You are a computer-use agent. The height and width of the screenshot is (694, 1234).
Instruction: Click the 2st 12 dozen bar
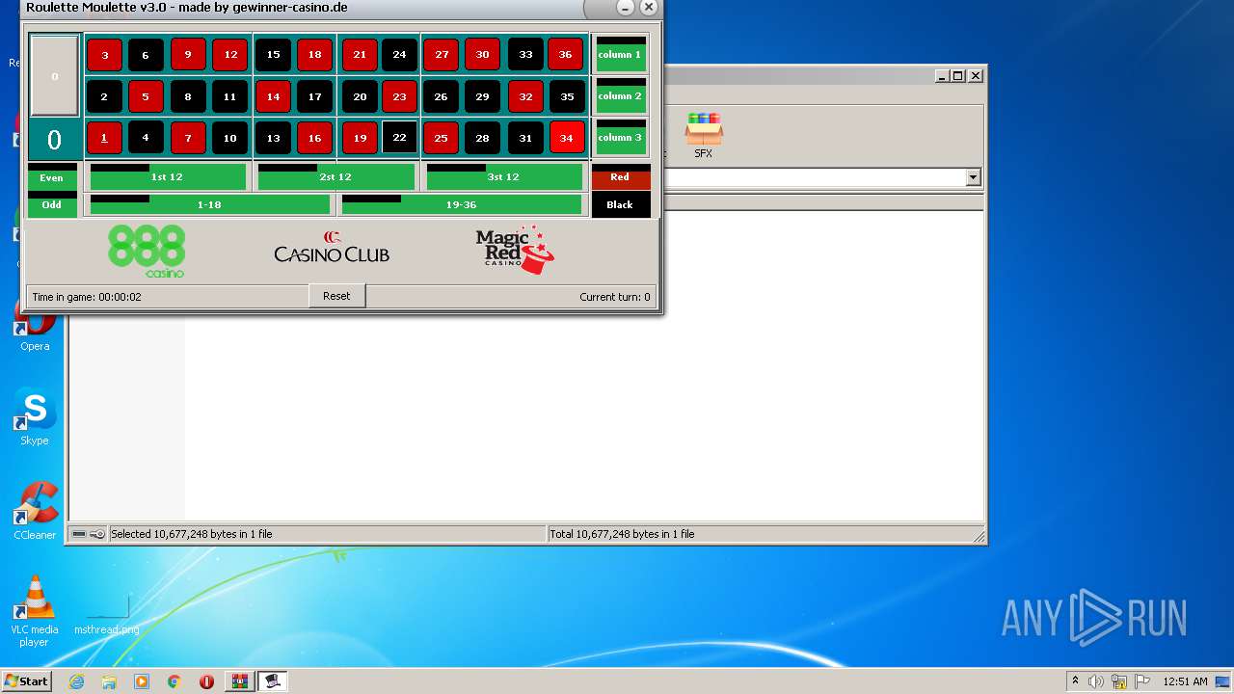[x=335, y=177]
